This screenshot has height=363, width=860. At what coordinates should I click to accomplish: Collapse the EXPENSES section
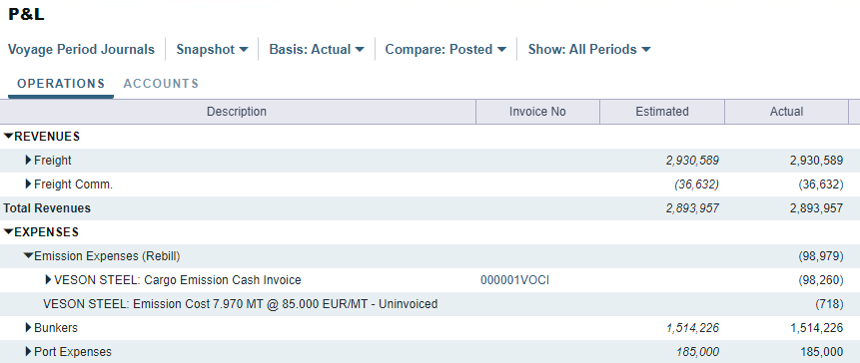pos(8,232)
